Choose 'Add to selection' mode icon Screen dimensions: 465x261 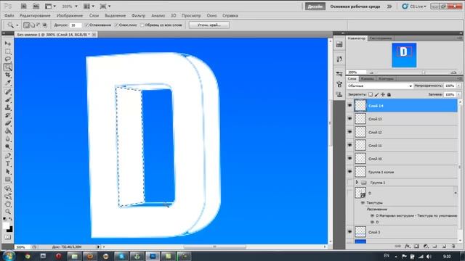[x=33, y=25]
